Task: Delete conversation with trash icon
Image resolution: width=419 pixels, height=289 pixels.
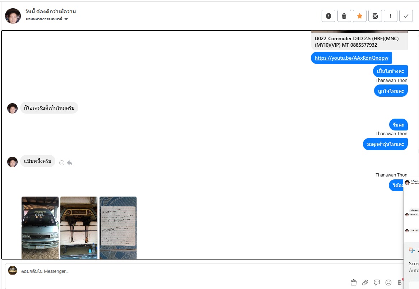Action: pyautogui.click(x=344, y=16)
